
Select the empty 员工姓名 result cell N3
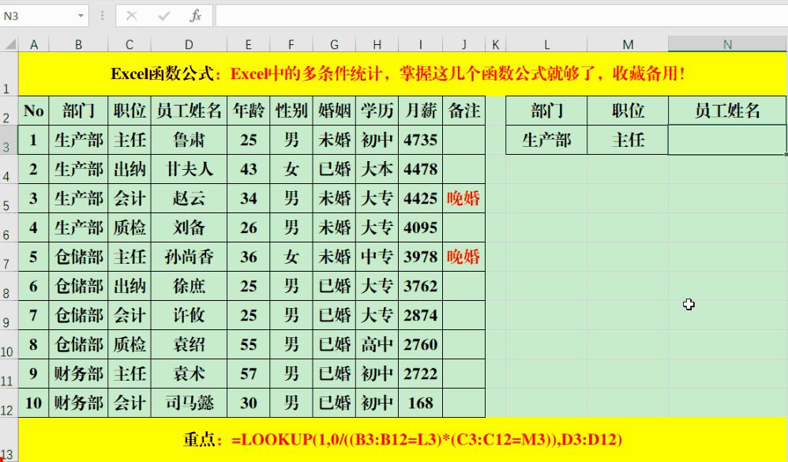pos(726,139)
